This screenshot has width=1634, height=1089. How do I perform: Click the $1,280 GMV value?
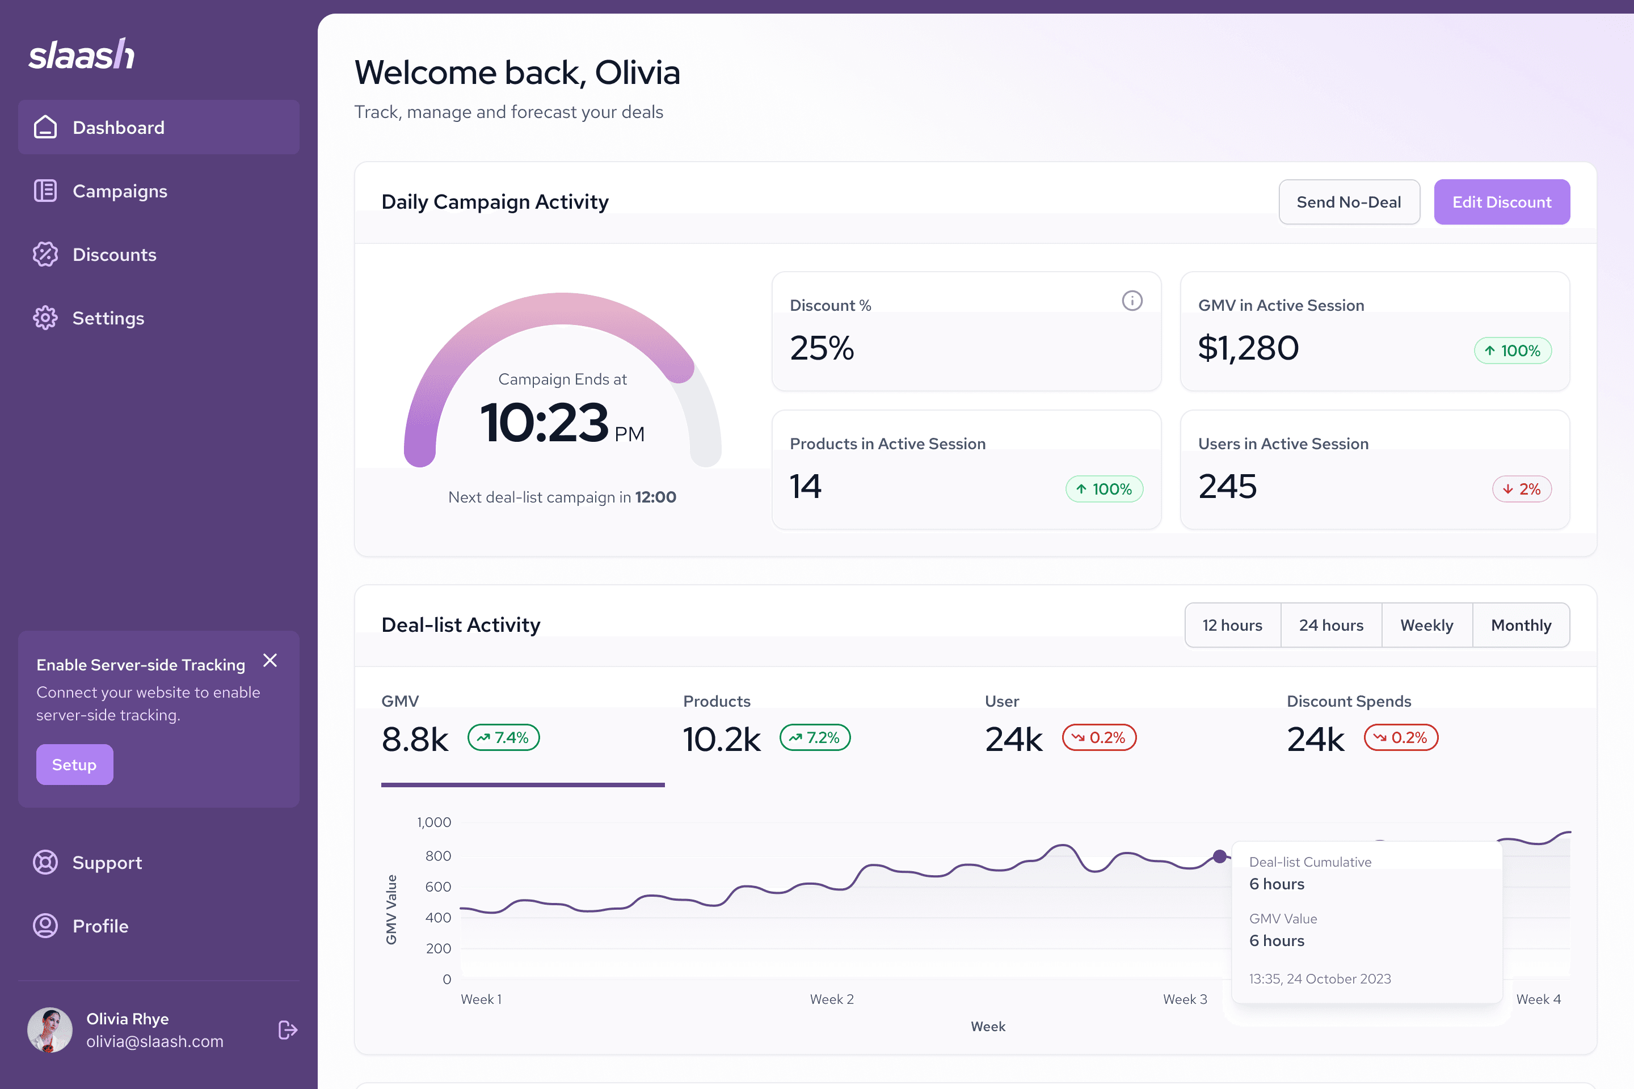(x=1248, y=348)
